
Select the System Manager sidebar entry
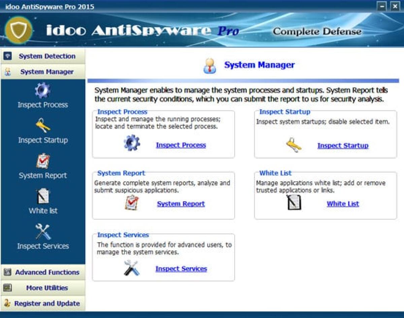click(43, 72)
